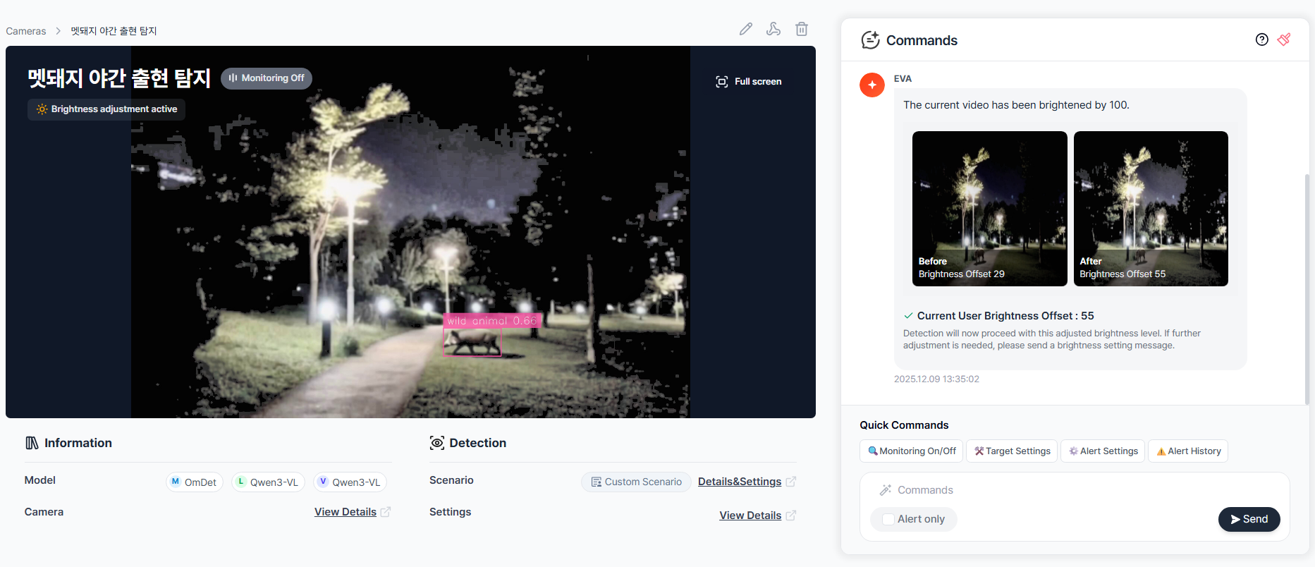
Task: Open the Custom Scenario selector
Action: click(636, 482)
